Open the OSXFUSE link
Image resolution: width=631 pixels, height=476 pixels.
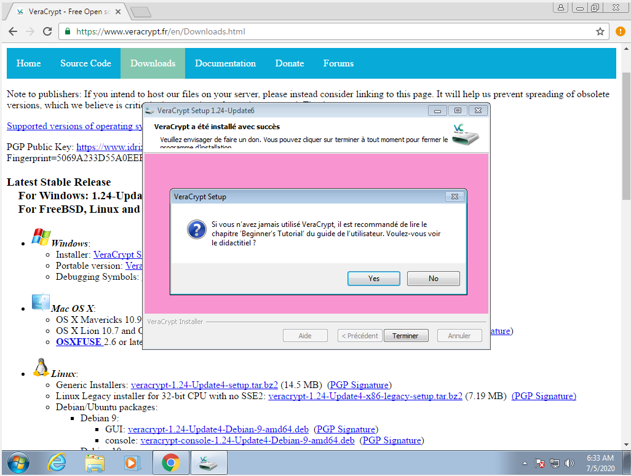tap(79, 342)
